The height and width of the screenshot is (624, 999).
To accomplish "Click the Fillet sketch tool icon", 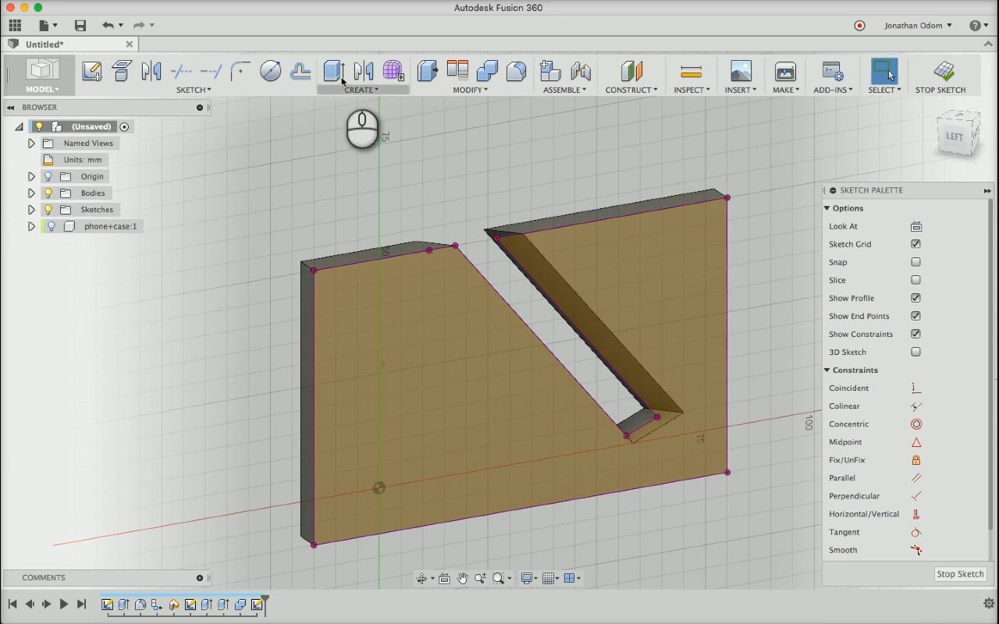I will pyautogui.click(x=240, y=71).
